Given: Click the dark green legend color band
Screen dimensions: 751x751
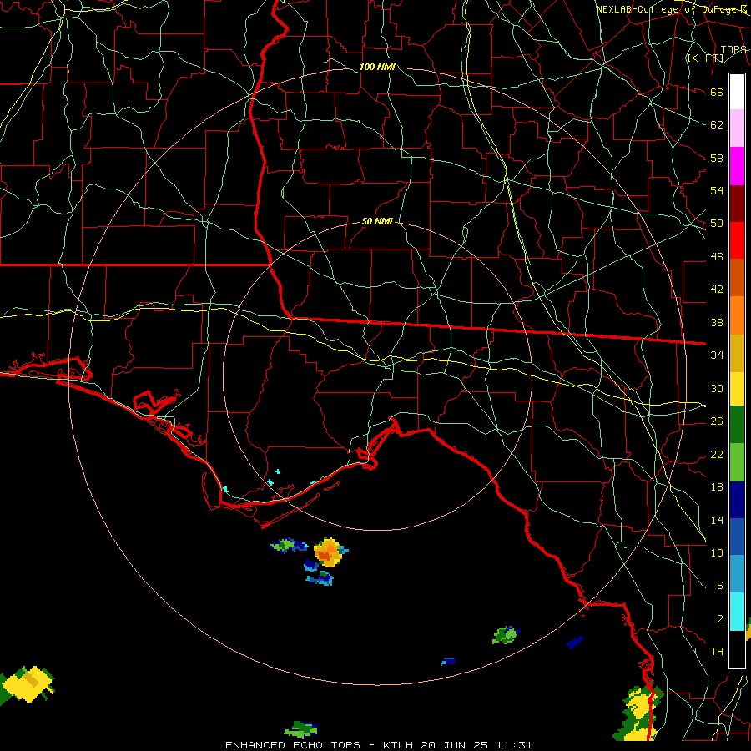Looking at the screenshot, I should [x=737, y=425].
